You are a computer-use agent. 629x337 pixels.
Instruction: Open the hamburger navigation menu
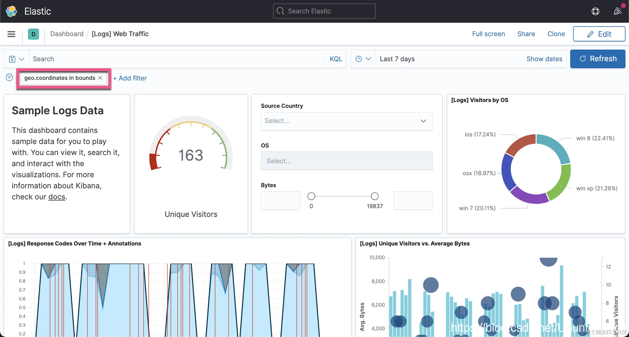[11, 34]
